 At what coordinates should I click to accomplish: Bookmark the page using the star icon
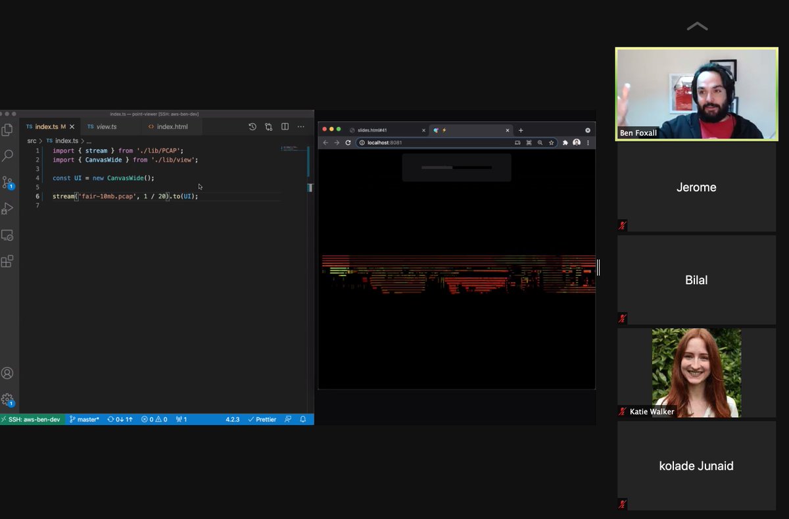click(551, 142)
